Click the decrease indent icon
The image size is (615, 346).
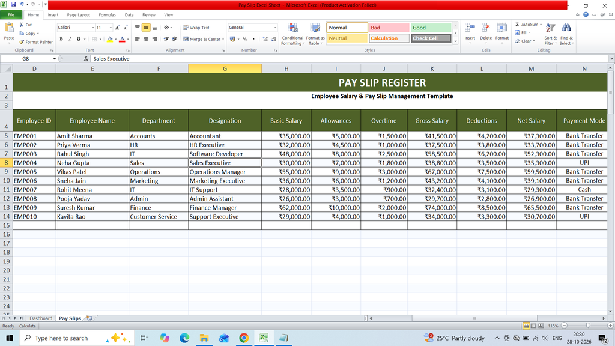coord(166,39)
